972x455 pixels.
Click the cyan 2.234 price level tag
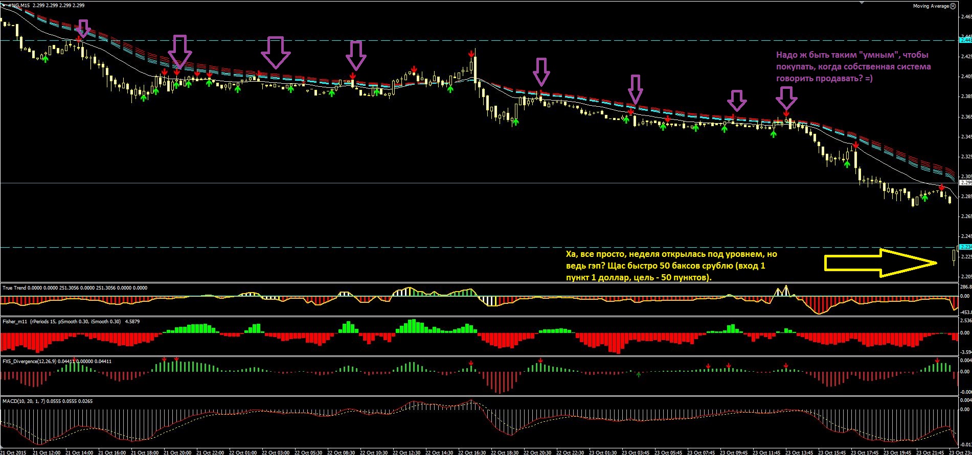[x=965, y=247]
